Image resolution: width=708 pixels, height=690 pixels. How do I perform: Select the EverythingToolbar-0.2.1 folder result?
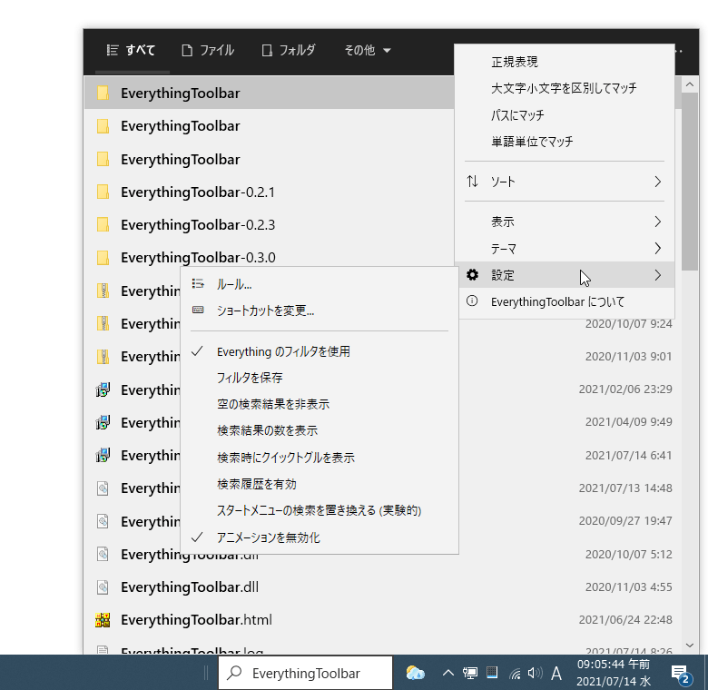(x=269, y=192)
